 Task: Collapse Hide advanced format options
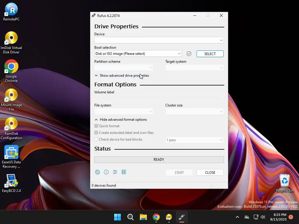point(121,120)
